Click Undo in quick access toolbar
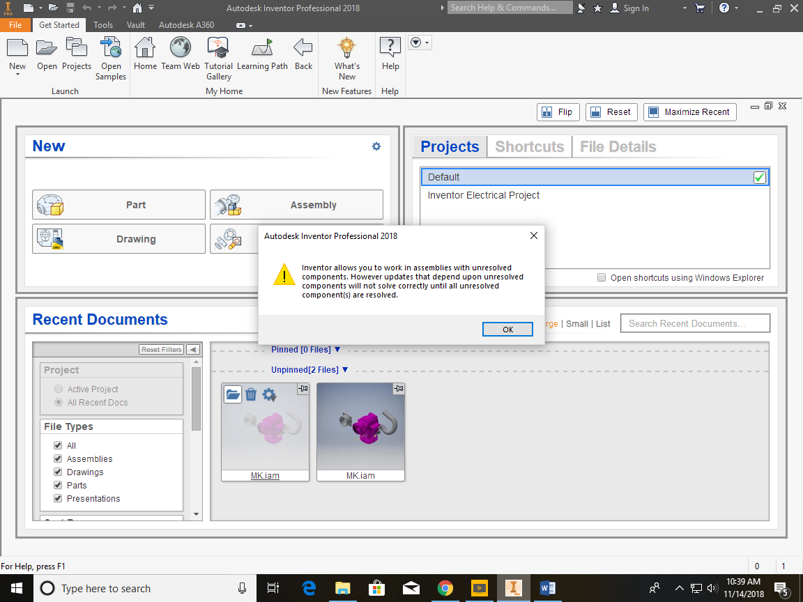 [86, 8]
